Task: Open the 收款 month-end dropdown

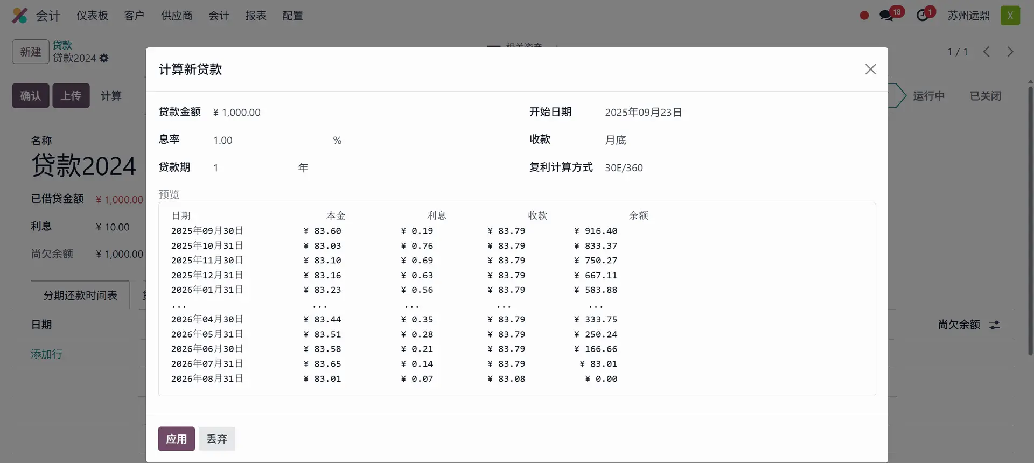Action: pyautogui.click(x=700, y=140)
